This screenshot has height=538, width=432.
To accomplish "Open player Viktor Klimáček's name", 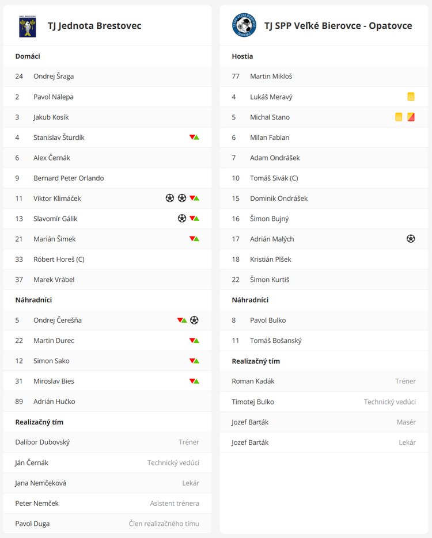I will pyautogui.click(x=57, y=199).
